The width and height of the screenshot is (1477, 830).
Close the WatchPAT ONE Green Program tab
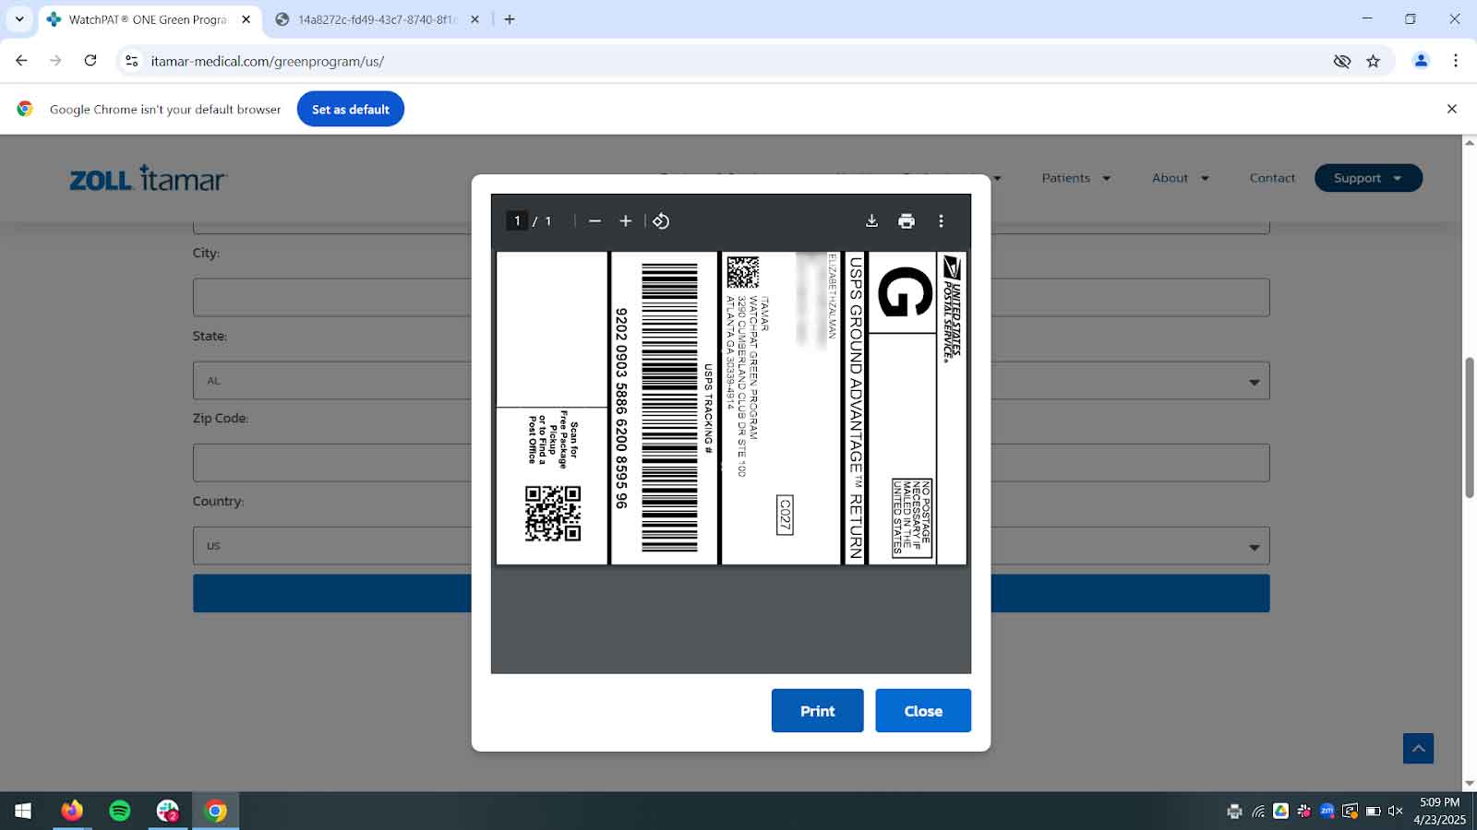[246, 19]
